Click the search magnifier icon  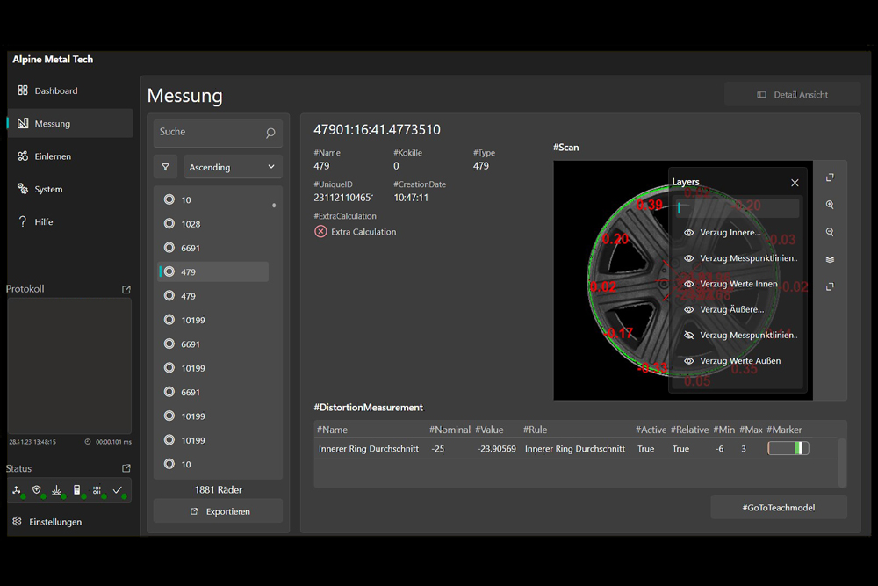point(270,133)
